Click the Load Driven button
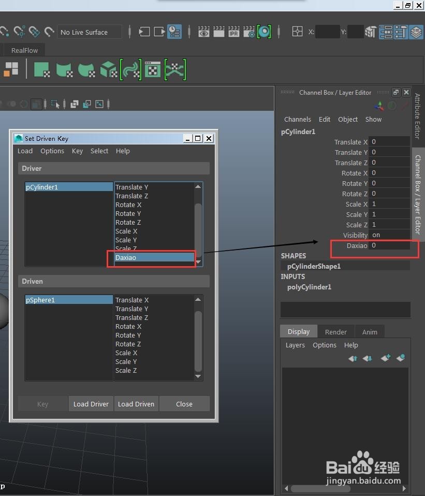Screen dimensions: 425x496 (136, 404)
